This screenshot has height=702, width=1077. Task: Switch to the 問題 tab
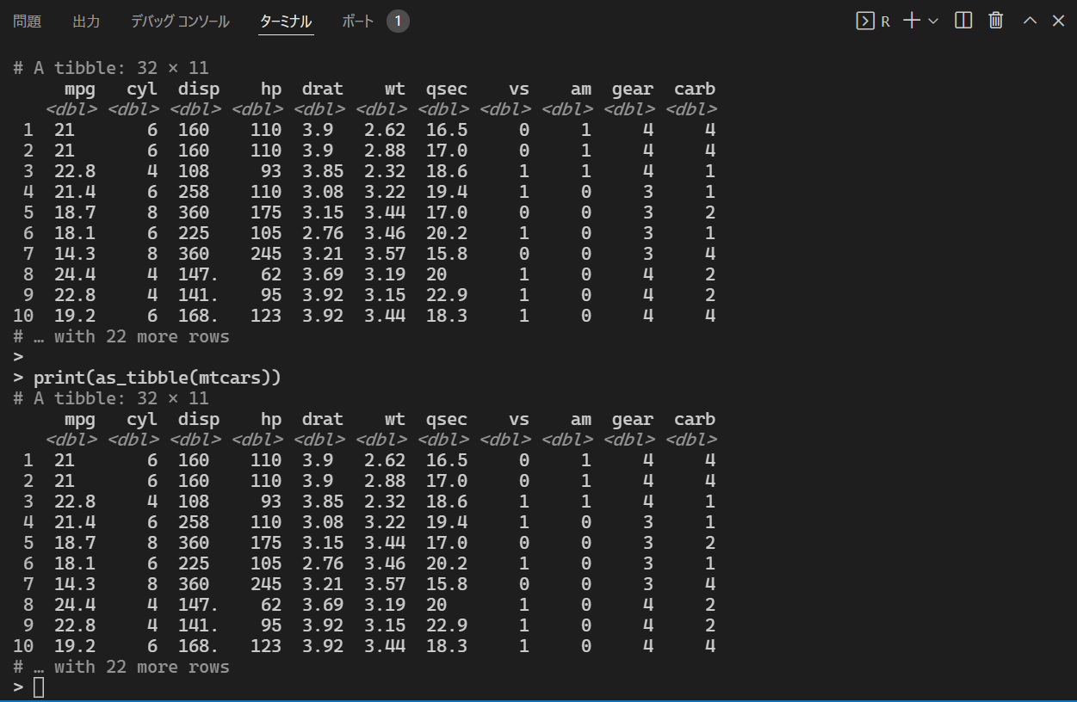coord(27,22)
